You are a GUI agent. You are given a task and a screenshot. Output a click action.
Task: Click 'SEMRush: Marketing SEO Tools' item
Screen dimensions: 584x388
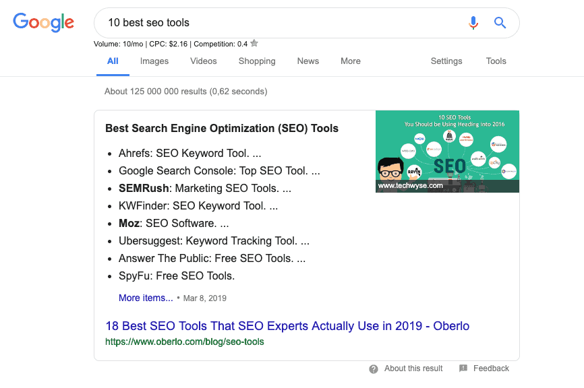coord(205,188)
